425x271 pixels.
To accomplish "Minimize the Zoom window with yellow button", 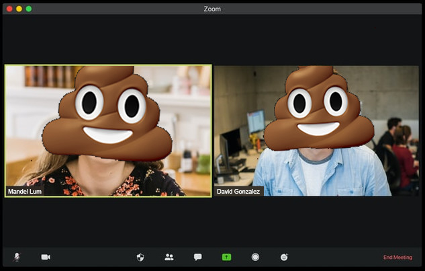I will (x=19, y=9).
